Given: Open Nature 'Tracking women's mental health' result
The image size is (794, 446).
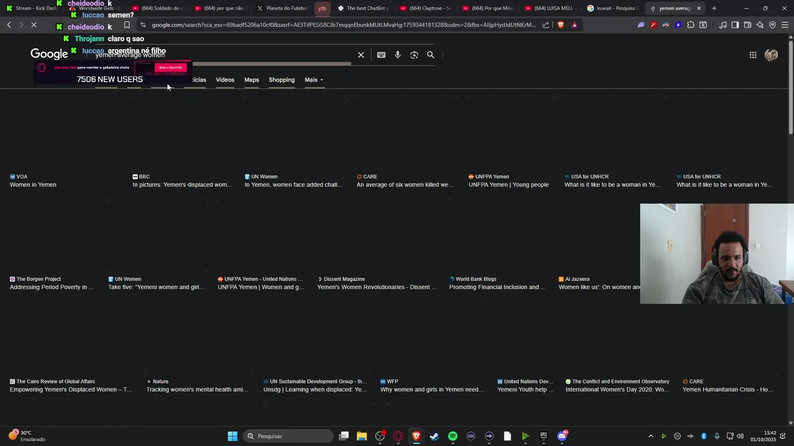Looking at the screenshot, I should coord(197,390).
